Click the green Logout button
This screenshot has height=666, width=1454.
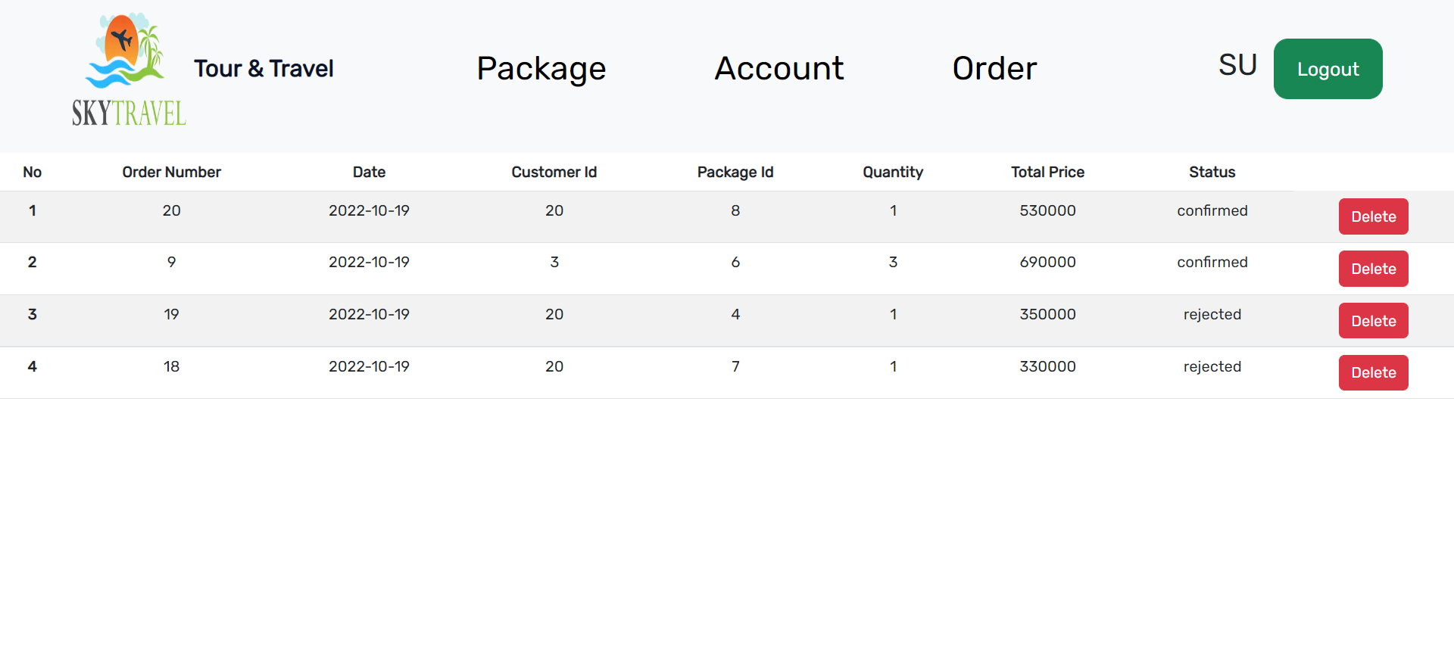1328,69
